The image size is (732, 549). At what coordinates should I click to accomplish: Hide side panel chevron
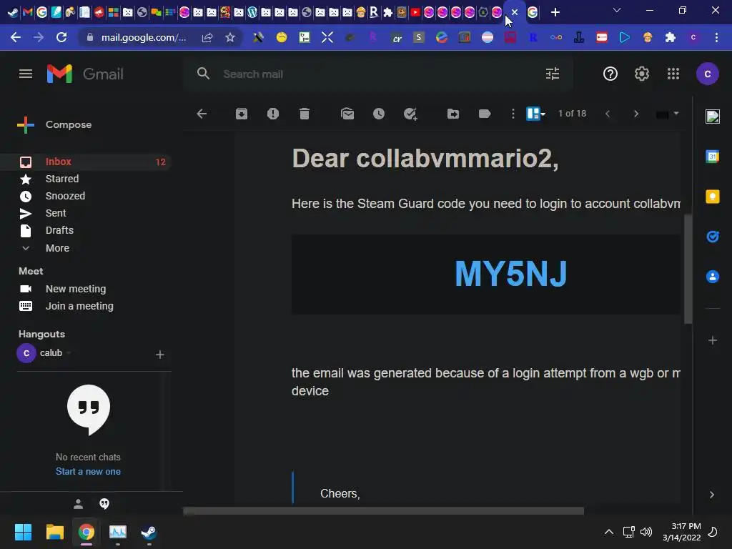click(712, 495)
